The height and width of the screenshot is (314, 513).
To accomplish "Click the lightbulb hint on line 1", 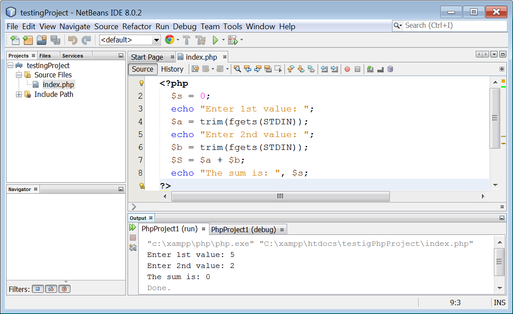I will pyautogui.click(x=141, y=83).
